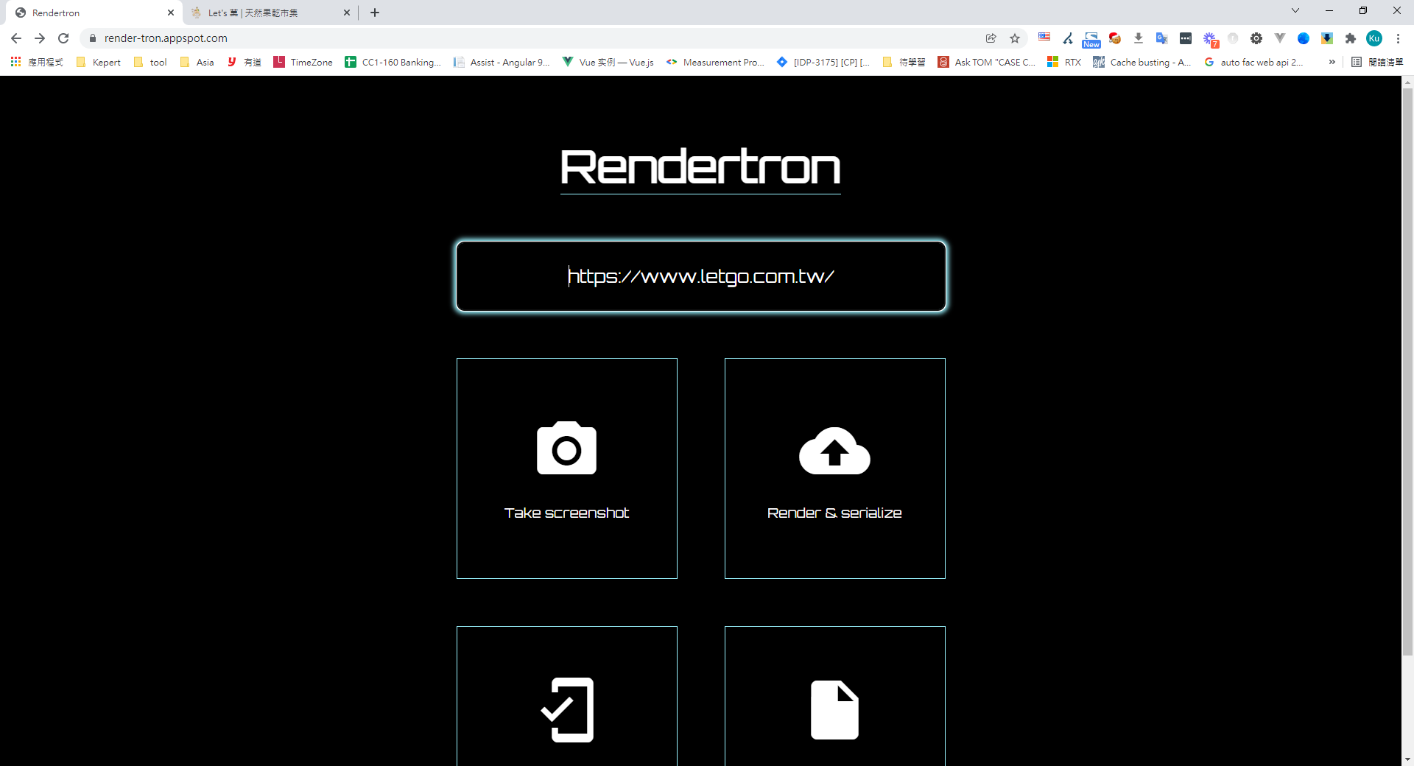
Task: Click the Render & serialize cloud upload icon
Action: [834, 450]
